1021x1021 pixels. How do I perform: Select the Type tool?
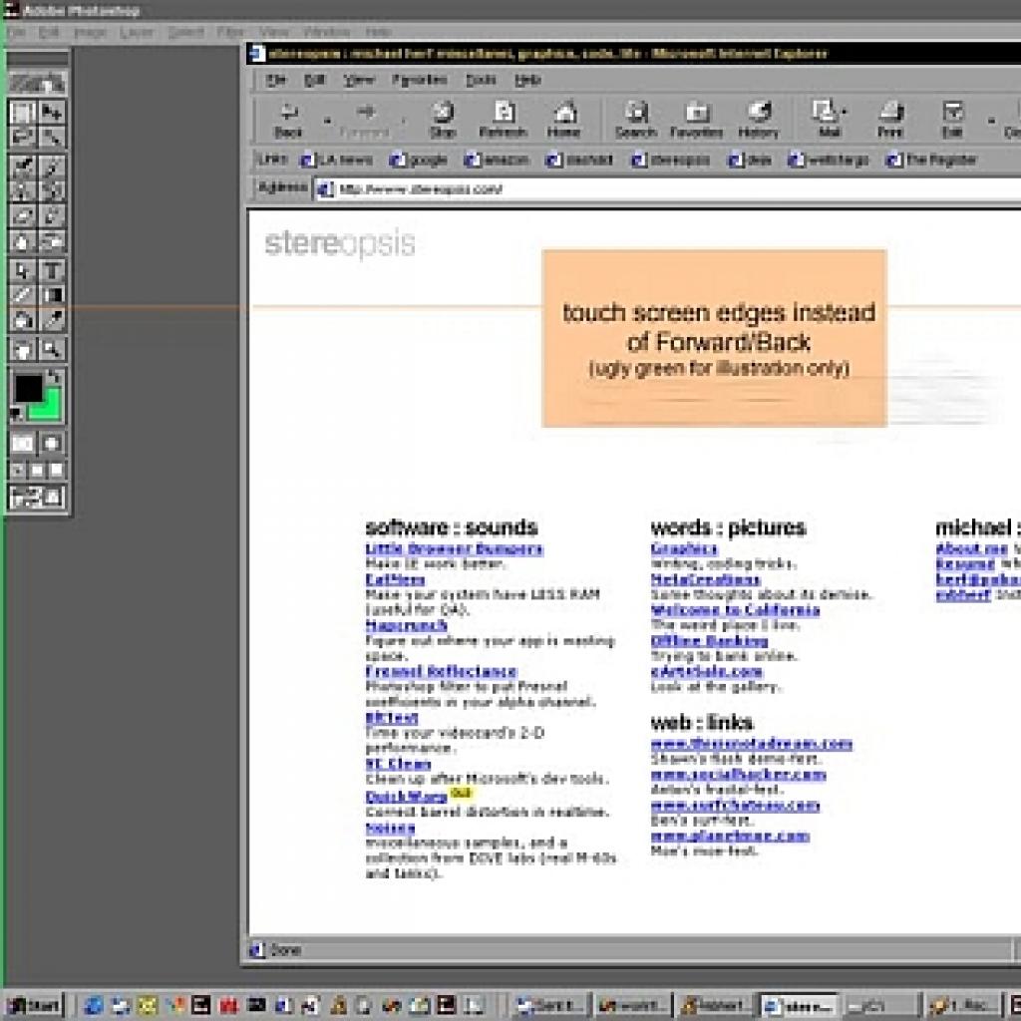point(52,270)
